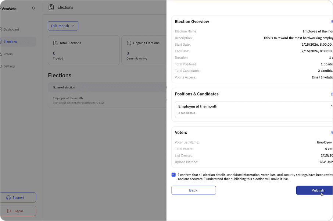Click the Support headset icon
The height and width of the screenshot is (221, 333).
click(8, 197)
